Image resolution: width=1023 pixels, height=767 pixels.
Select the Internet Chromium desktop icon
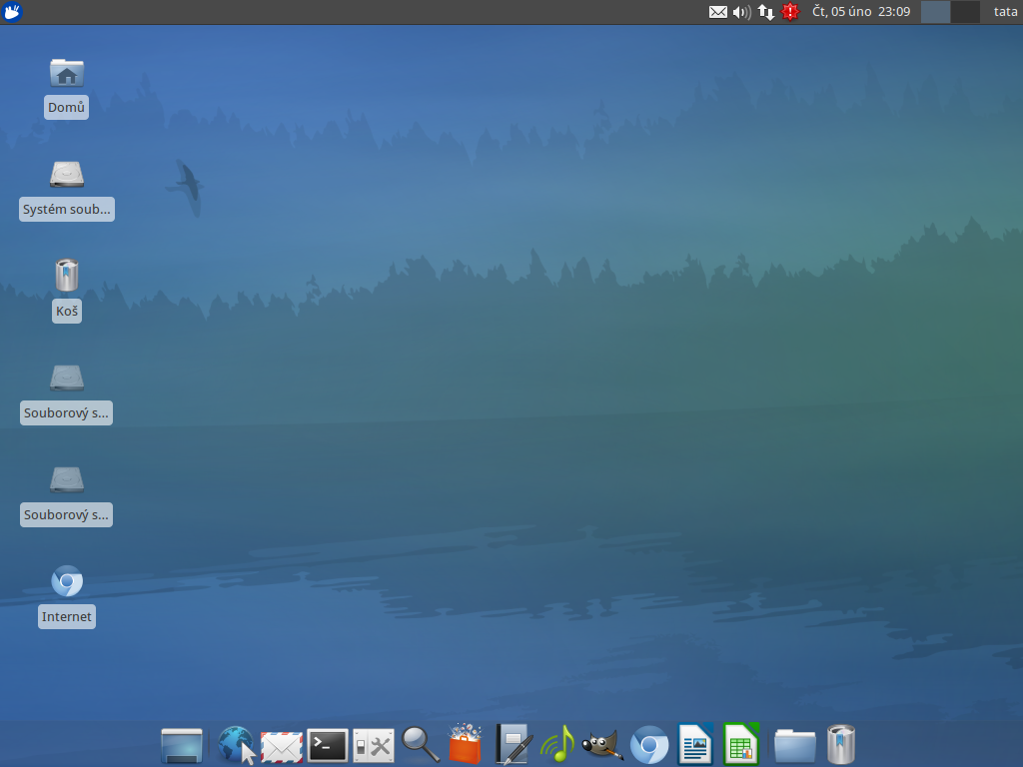[67, 581]
